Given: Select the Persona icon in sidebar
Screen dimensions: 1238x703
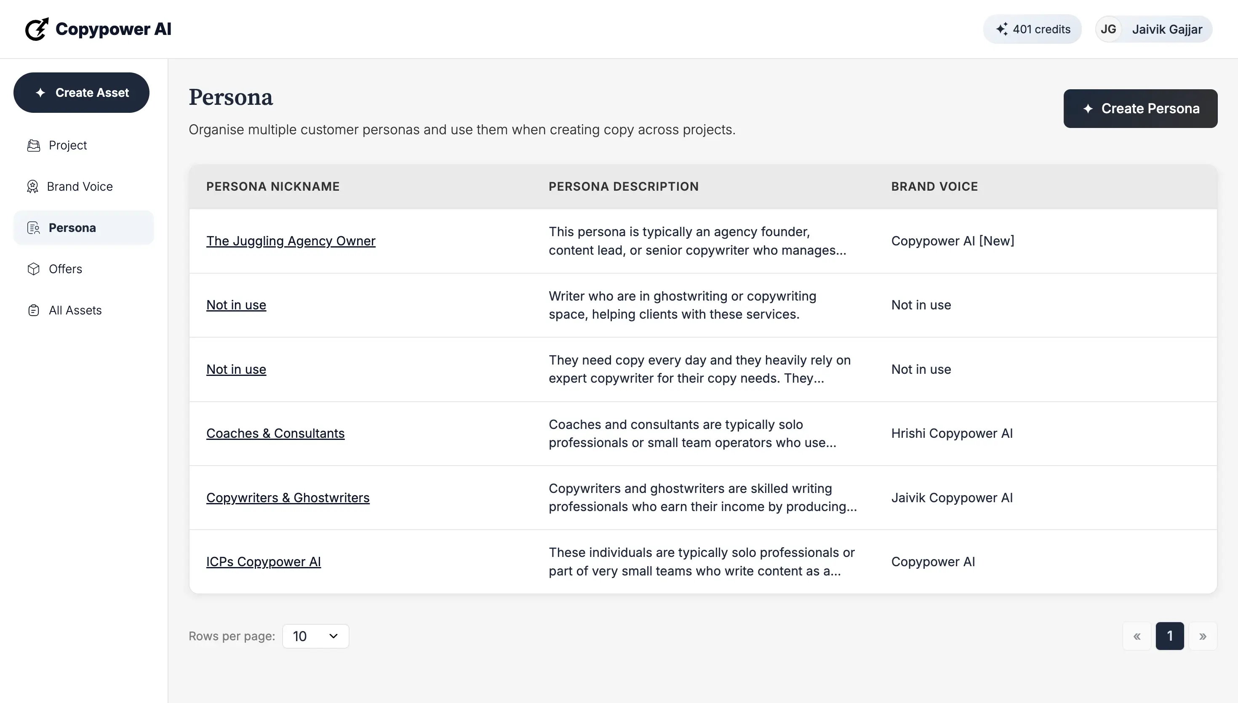Looking at the screenshot, I should point(33,227).
